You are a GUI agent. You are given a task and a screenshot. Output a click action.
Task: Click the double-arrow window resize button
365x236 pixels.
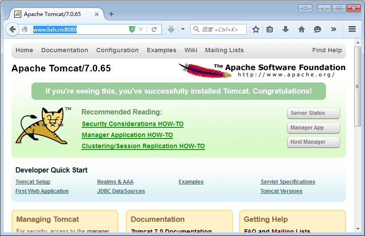[305, 8]
